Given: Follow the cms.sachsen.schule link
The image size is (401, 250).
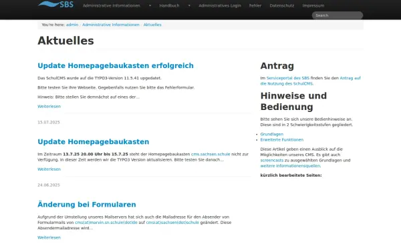Looking at the screenshot, I should pos(211,155).
